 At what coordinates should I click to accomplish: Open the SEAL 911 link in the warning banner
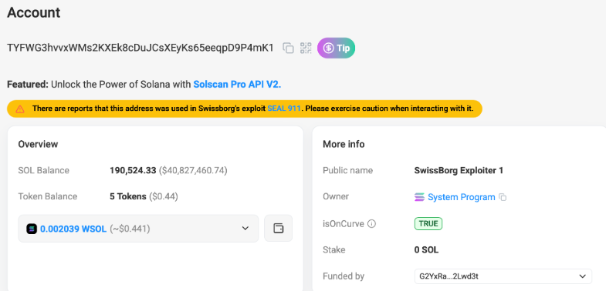pyautogui.click(x=283, y=109)
